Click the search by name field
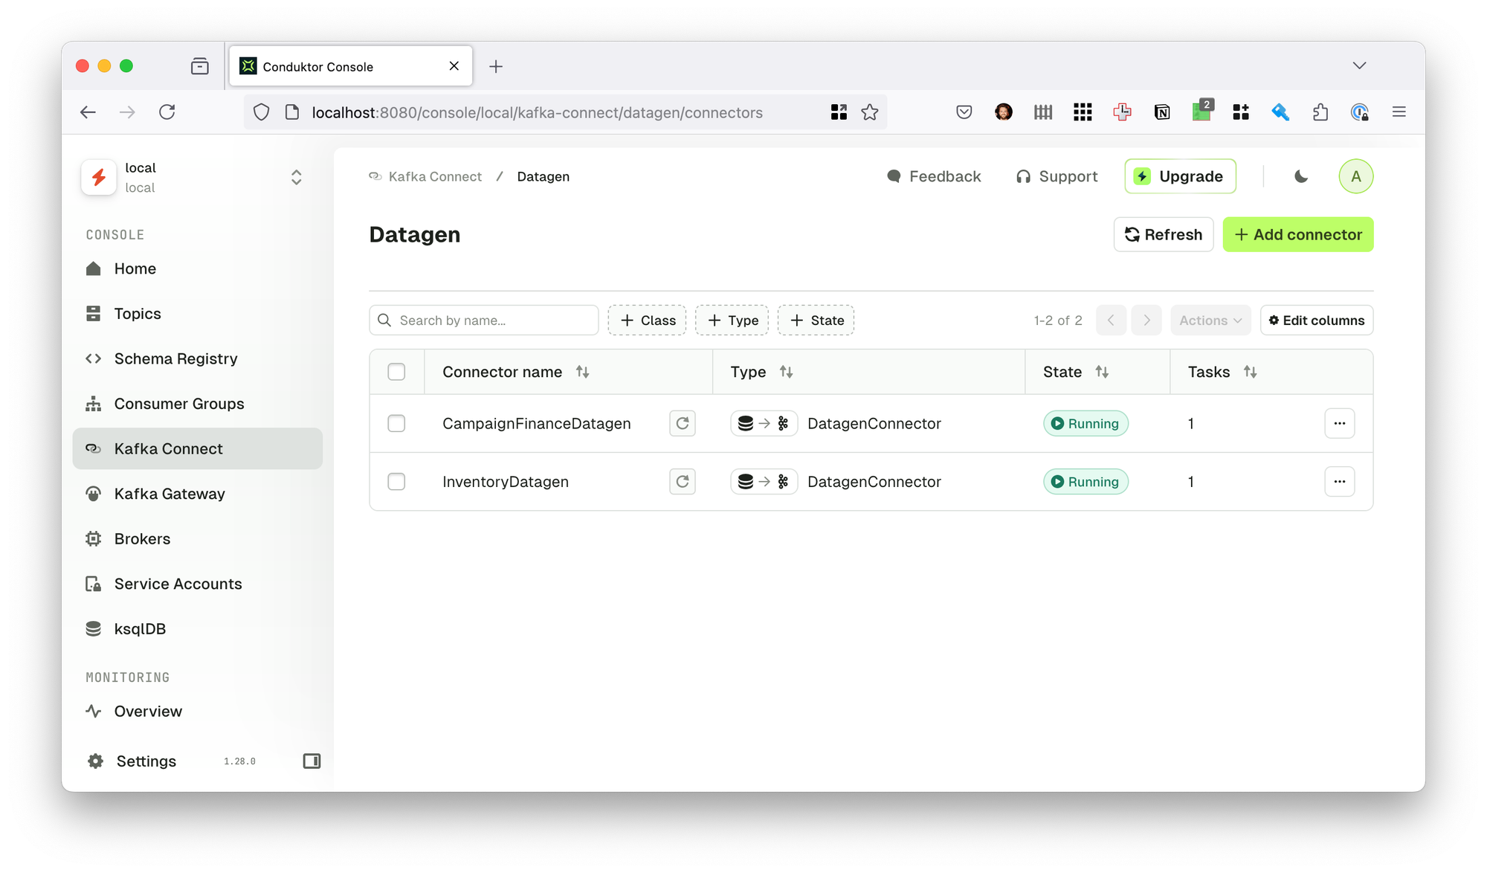 (483, 320)
